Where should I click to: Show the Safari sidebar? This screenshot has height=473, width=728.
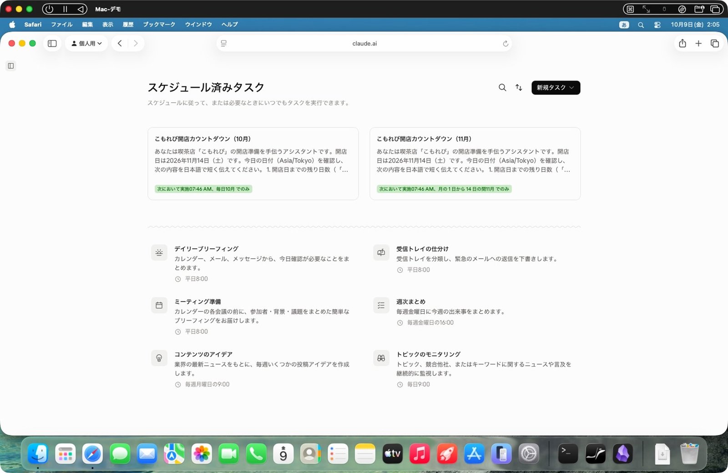pyautogui.click(x=52, y=43)
